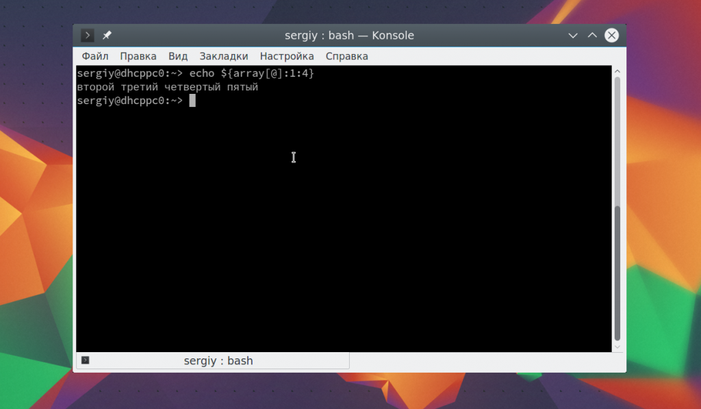This screenshot has height=409, width=701.
Task: Click the vertical scrollbar handle
Action: tap(617, 273)
